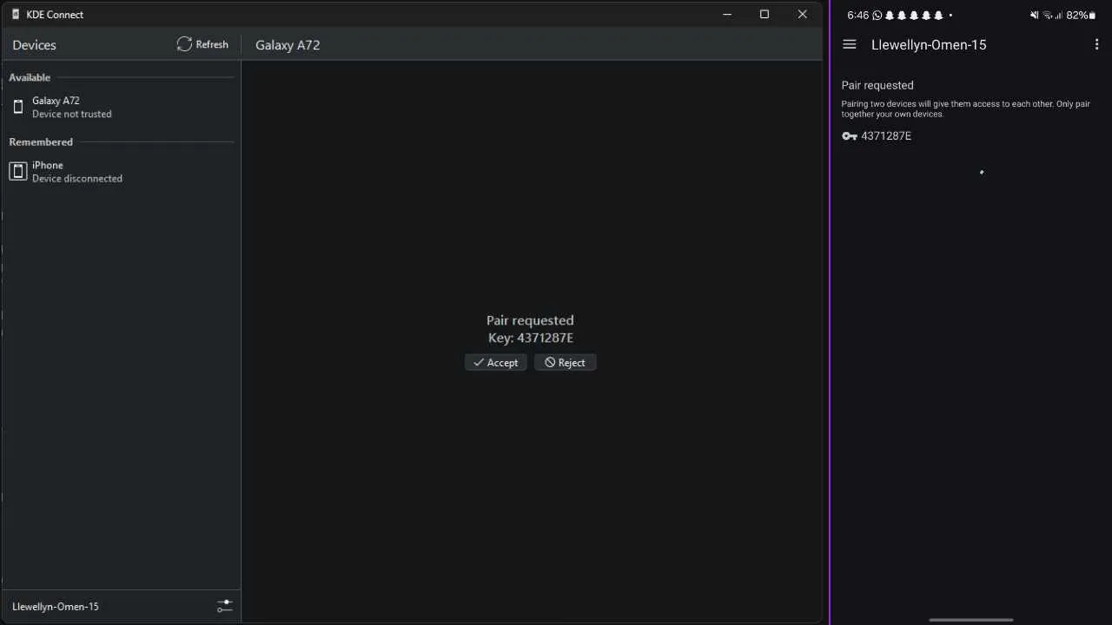Minimize the KDE Connect window
This screenshot has width=1112, height=625.
(x=727, y=15)
